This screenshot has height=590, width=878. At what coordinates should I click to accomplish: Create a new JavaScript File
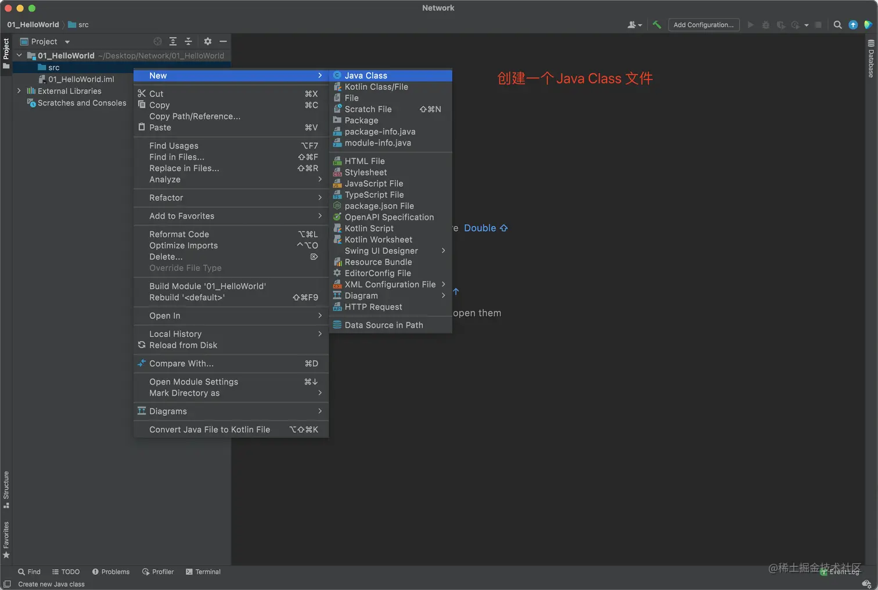391,183
